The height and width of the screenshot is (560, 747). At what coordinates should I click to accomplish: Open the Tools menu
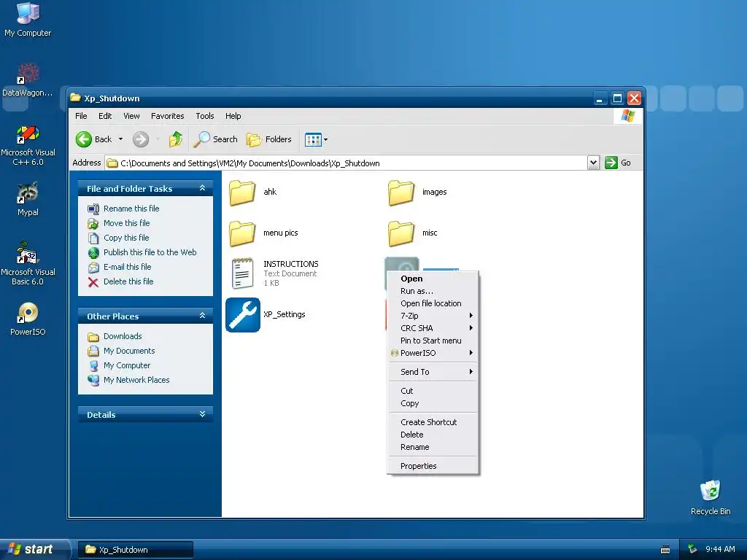coord(205,116)
